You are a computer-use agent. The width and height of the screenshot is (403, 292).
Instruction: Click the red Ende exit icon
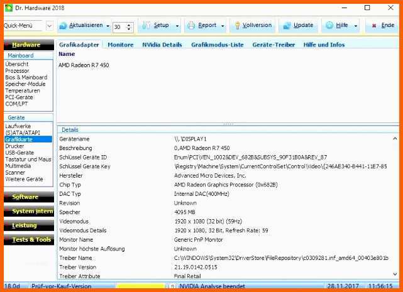coord(374,26)
